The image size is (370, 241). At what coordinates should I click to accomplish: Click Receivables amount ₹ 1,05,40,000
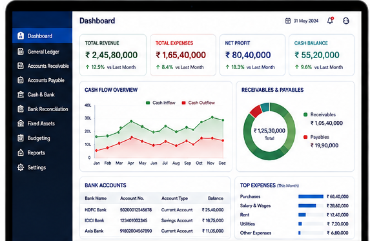point(327,123)
